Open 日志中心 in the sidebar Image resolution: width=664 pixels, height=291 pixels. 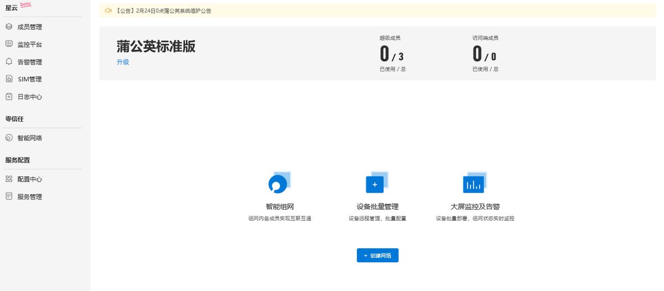click(30, 97)
